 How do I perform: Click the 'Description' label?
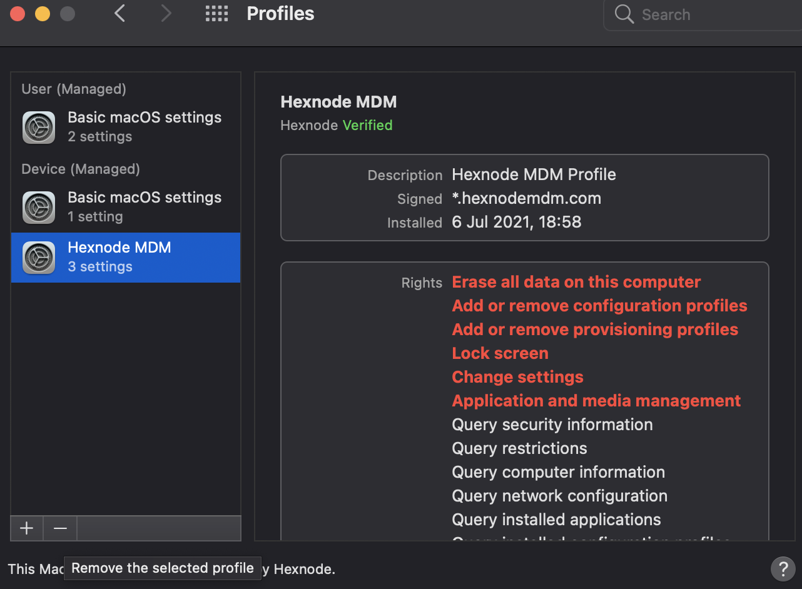[x=405, y=175]
